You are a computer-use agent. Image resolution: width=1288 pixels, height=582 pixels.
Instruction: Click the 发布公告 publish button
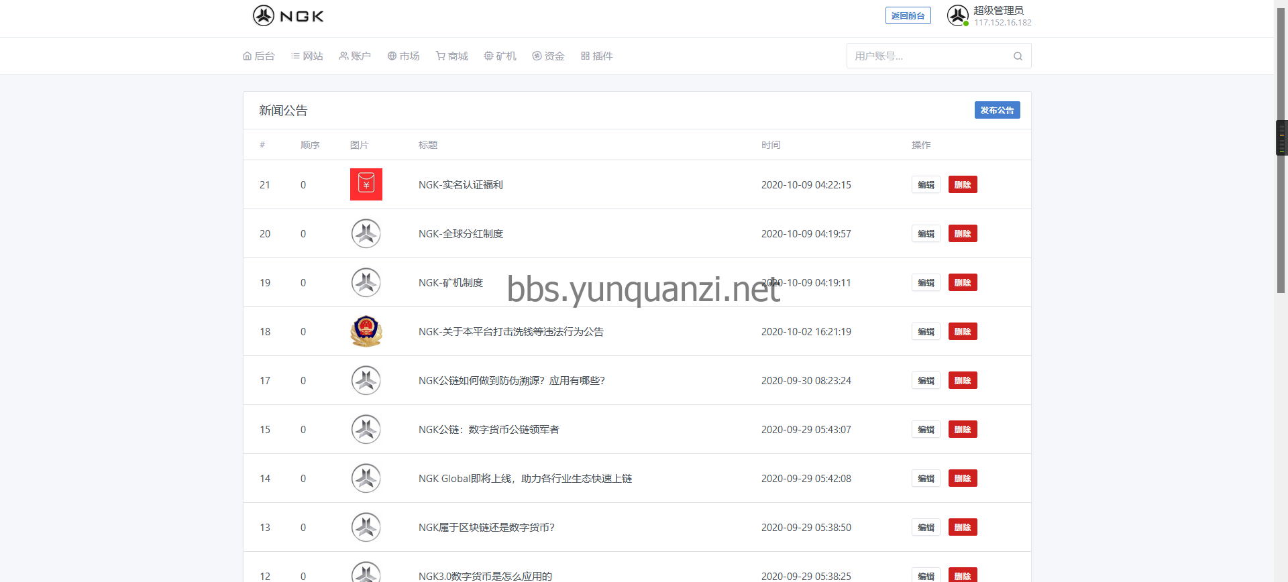(x=997, y=111)
